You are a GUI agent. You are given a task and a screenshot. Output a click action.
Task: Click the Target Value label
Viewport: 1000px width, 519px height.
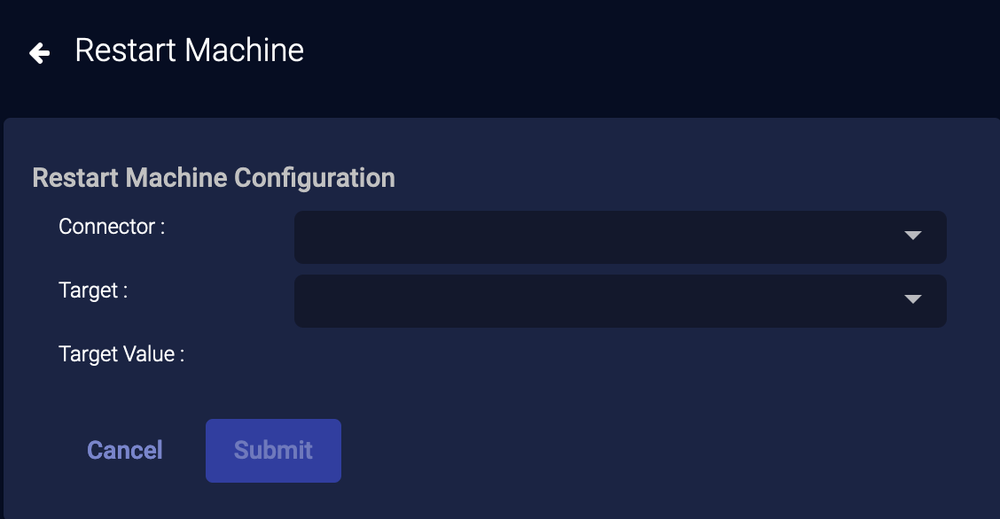point(121,354)
